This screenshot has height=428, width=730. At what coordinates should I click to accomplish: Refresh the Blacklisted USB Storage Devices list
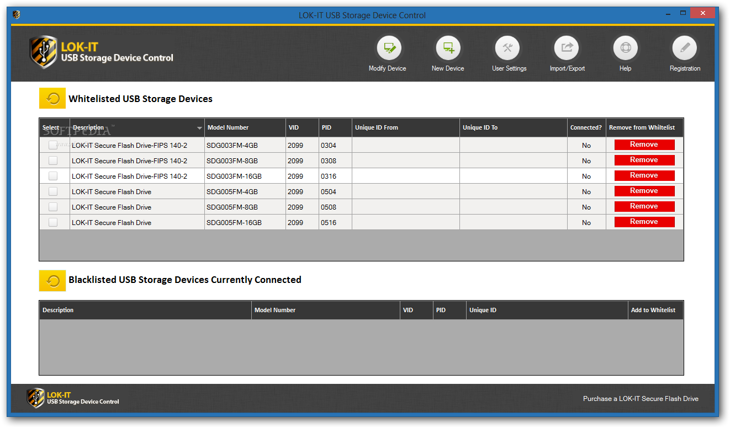tap(52, 281)
